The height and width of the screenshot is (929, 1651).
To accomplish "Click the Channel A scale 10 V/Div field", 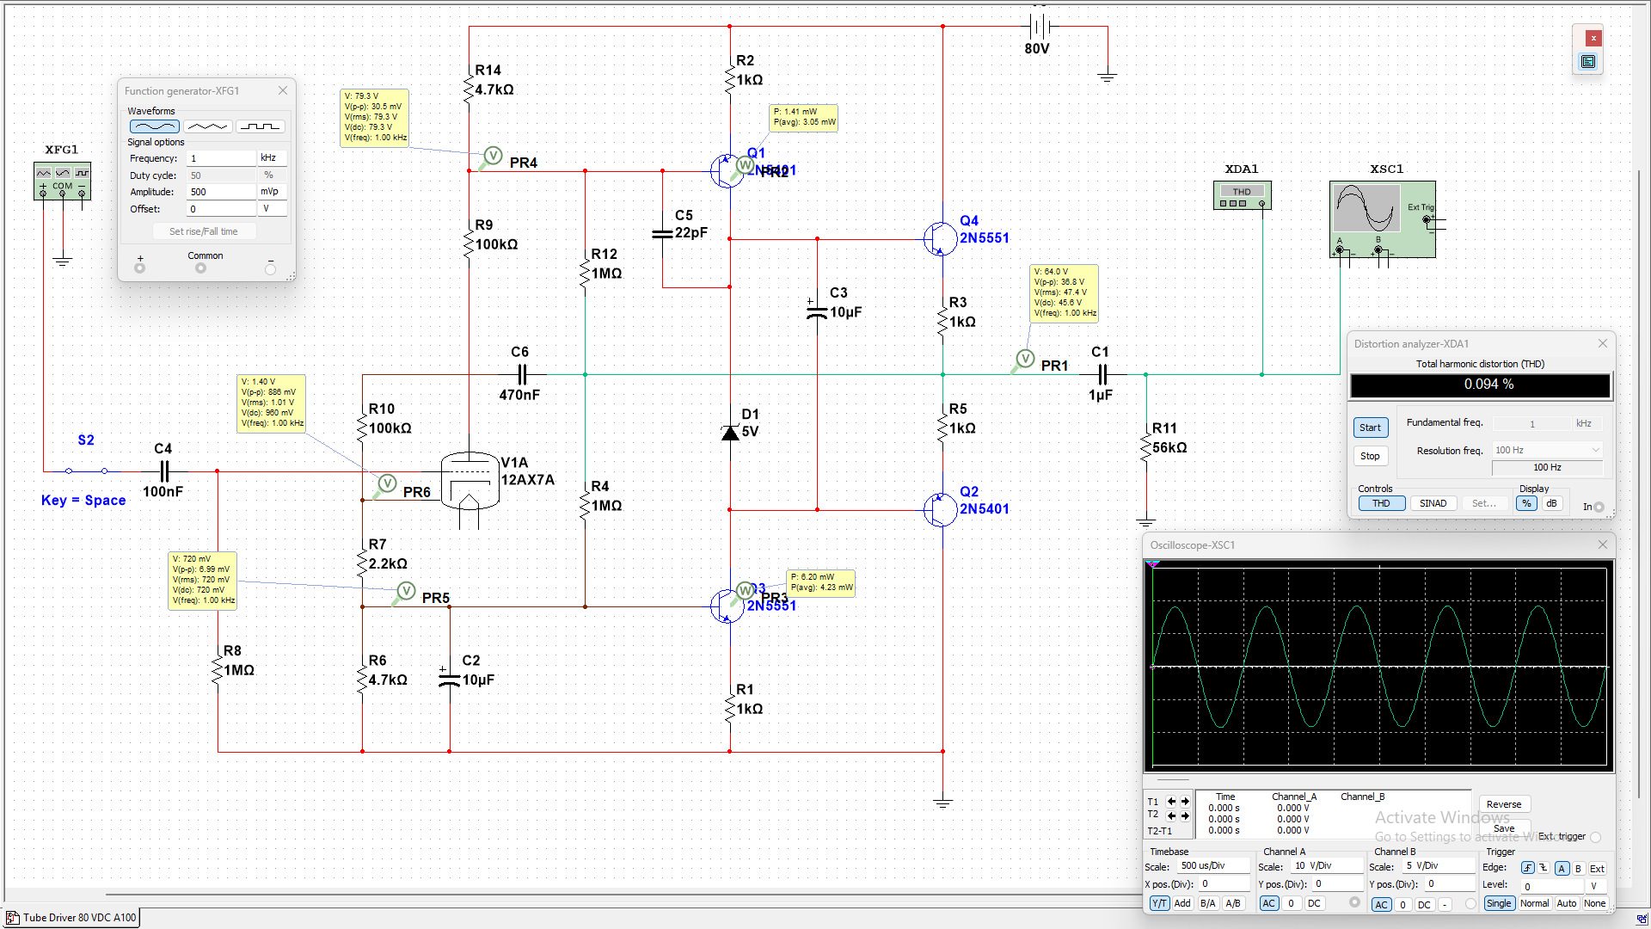I will coord(1327,866).
